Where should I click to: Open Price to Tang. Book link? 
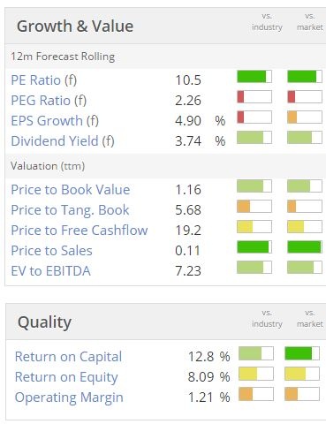click(70, 210)
